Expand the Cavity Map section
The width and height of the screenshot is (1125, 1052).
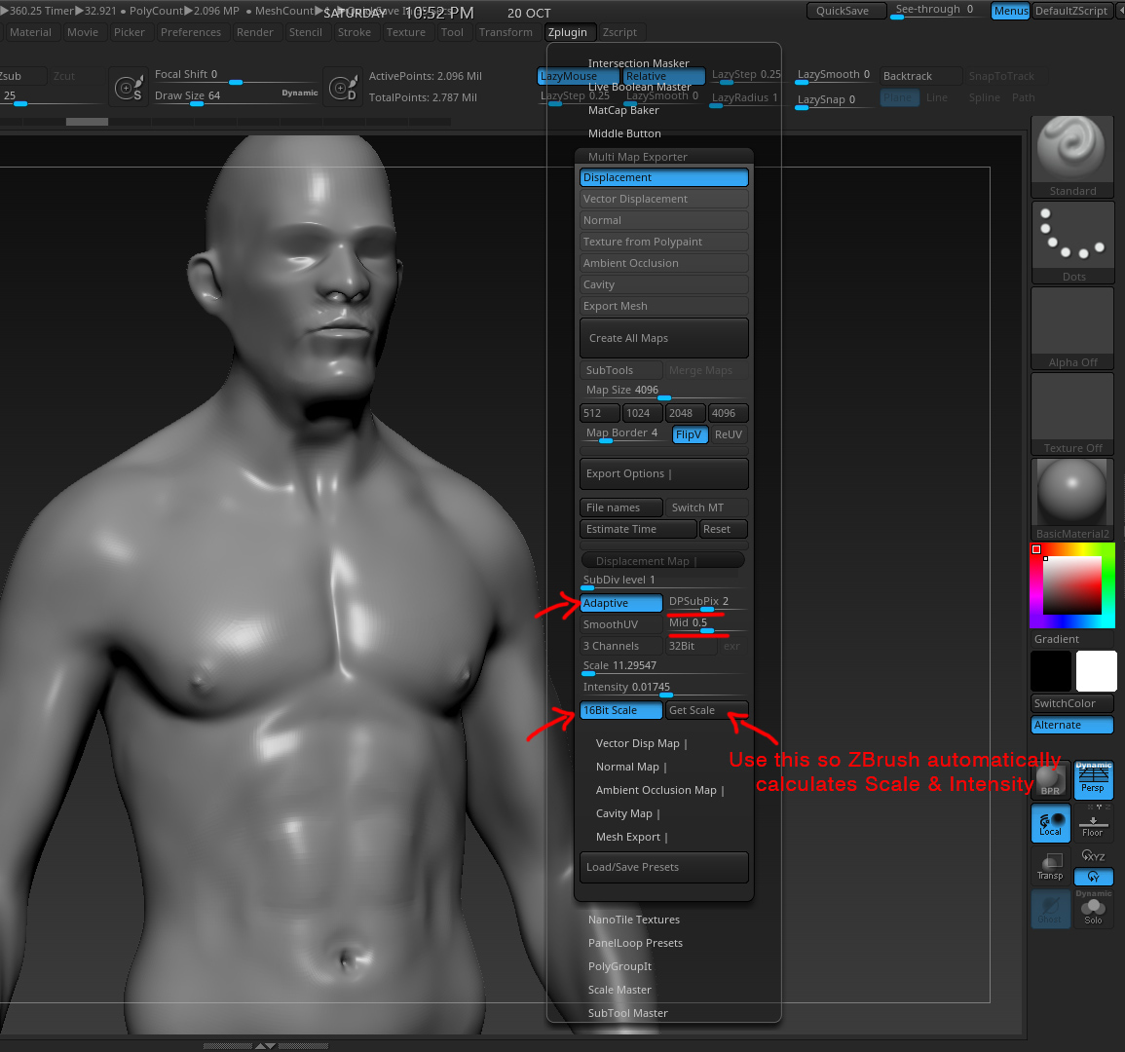coord(627,813)
